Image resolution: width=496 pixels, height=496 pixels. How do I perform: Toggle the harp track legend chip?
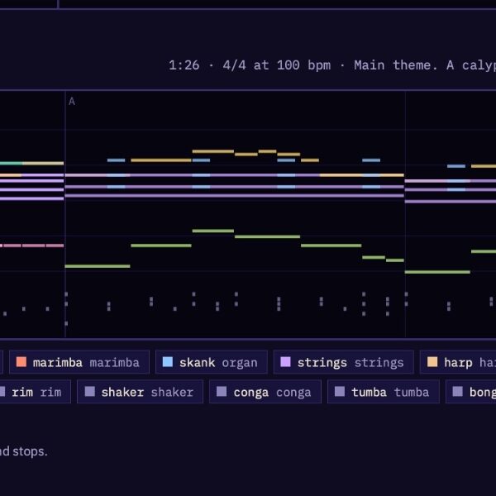(x=458, y=362)
